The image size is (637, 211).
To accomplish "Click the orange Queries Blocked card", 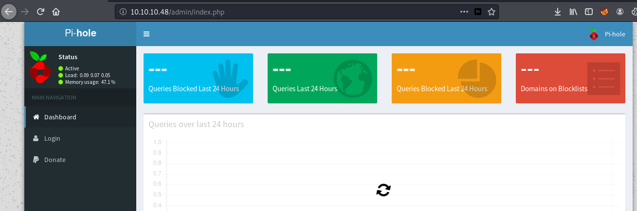I will (446, 78).
